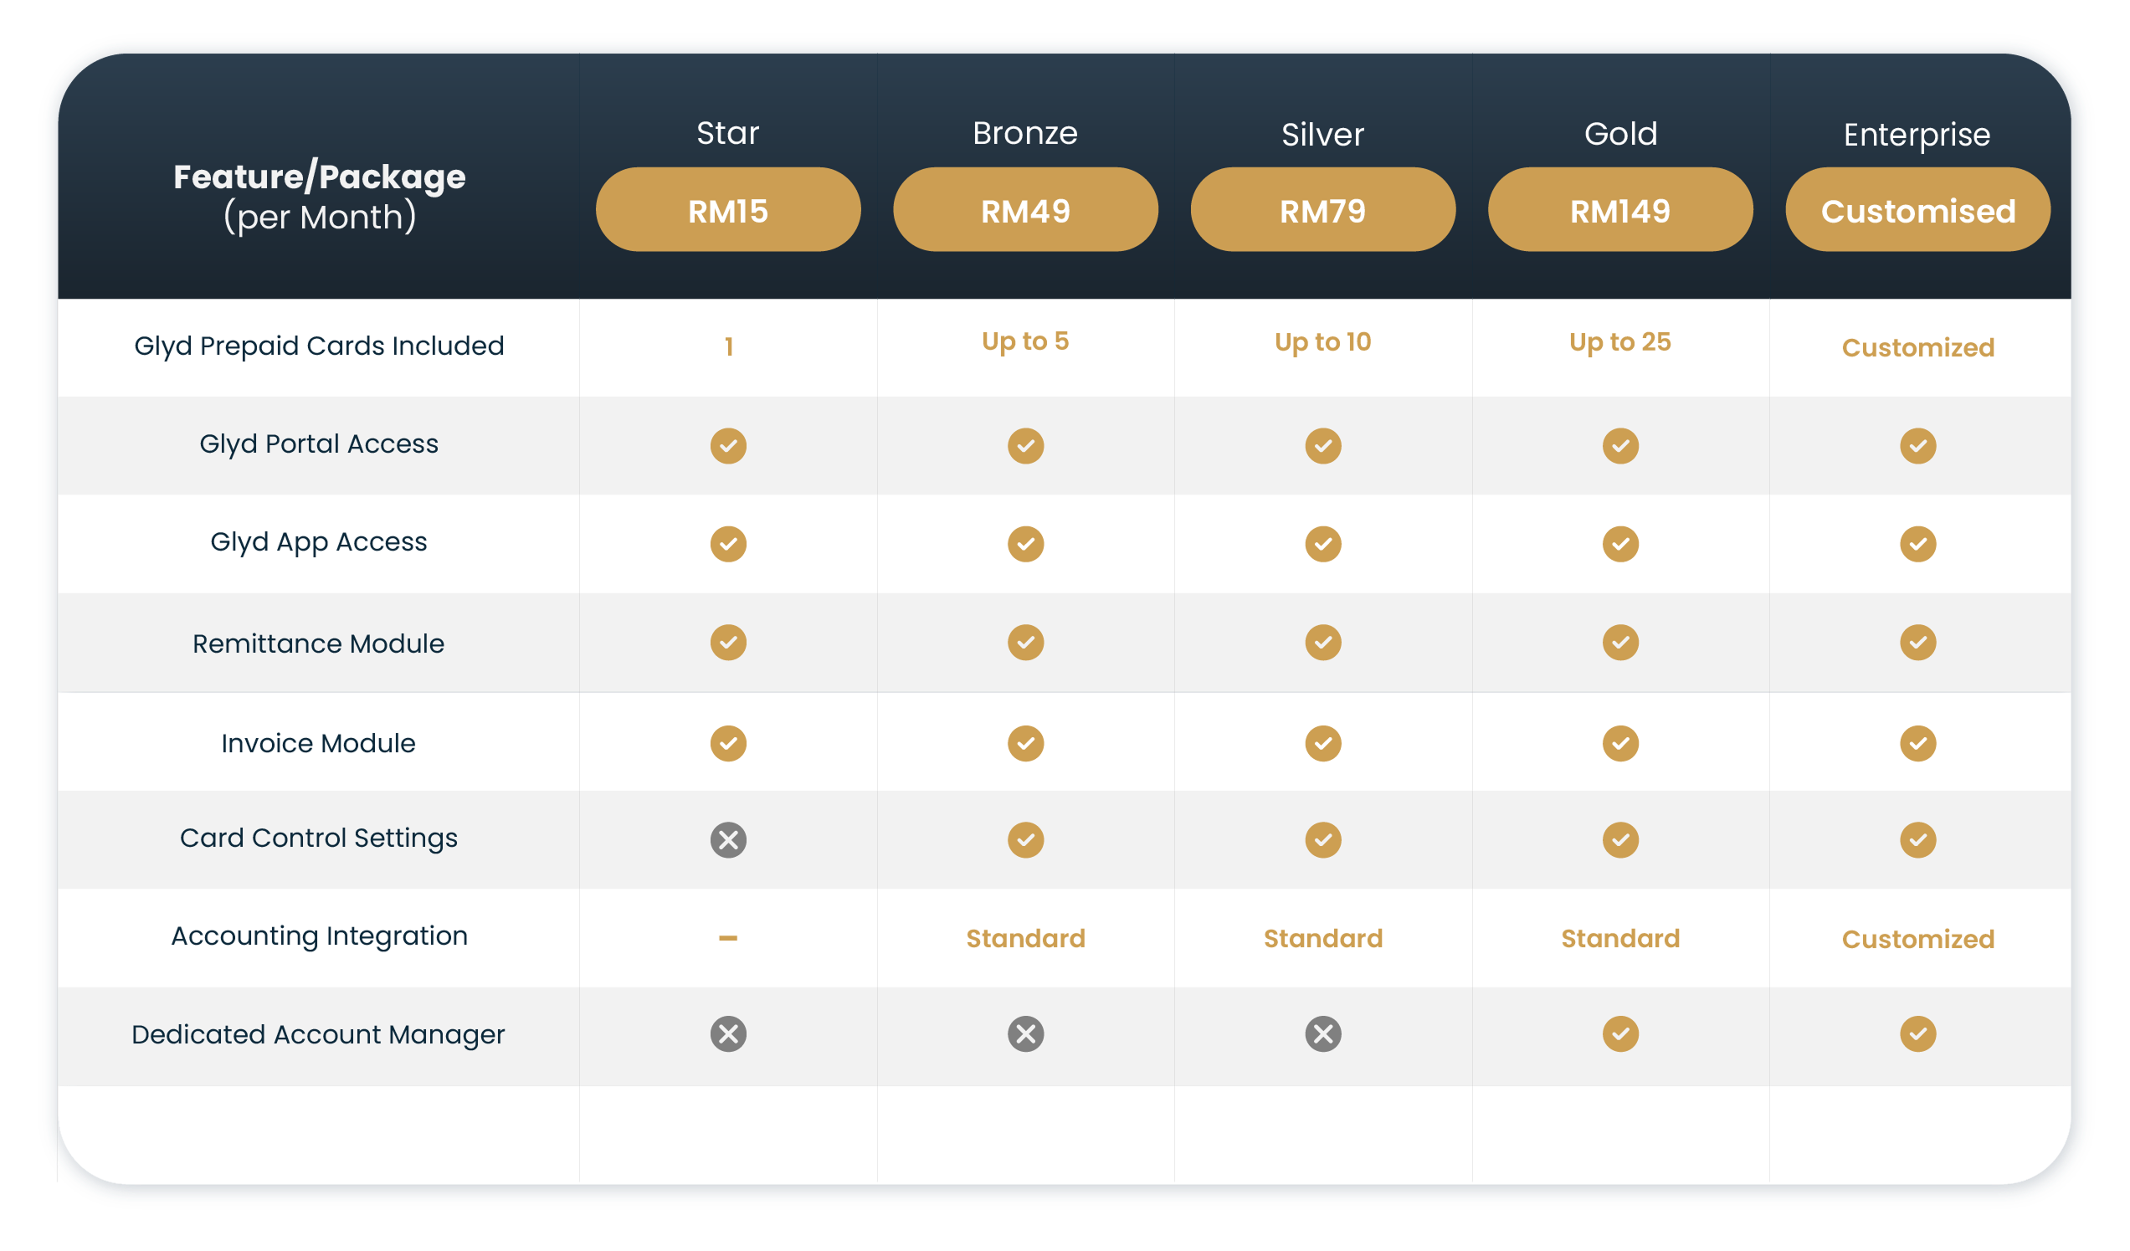Click Star's checkmark for Glyd Portal Access

click(x=728, y=445)
